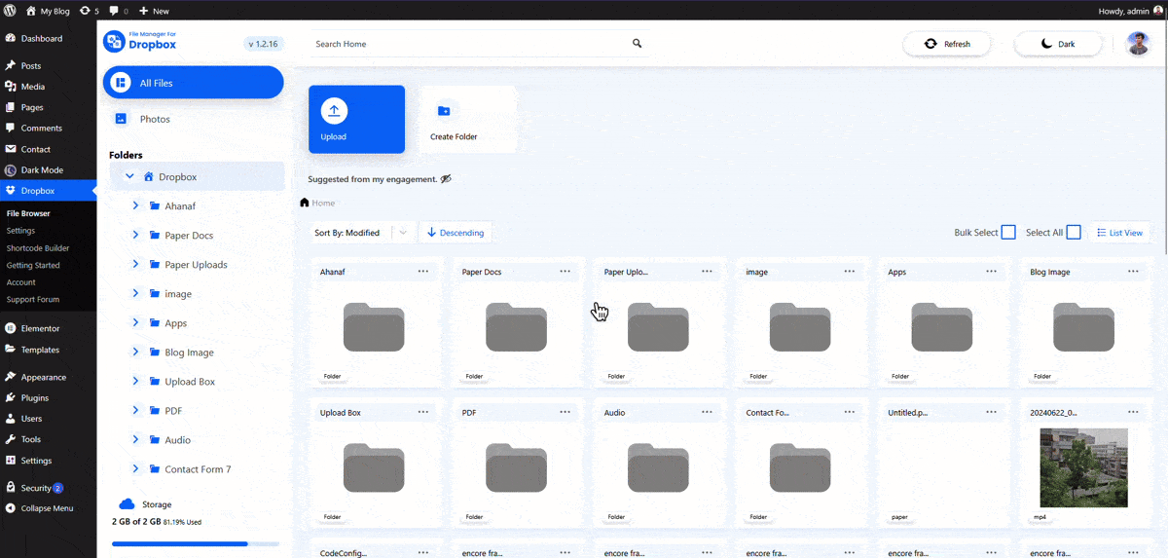This screenshot has height=558, width=1168.
Task: Open Shortcode Builder submenu item
Action: (38, 248)
